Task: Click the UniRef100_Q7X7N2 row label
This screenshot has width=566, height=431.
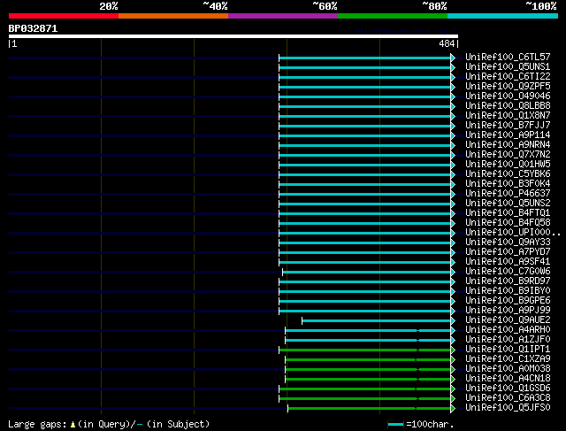Action: click(508, 155)
